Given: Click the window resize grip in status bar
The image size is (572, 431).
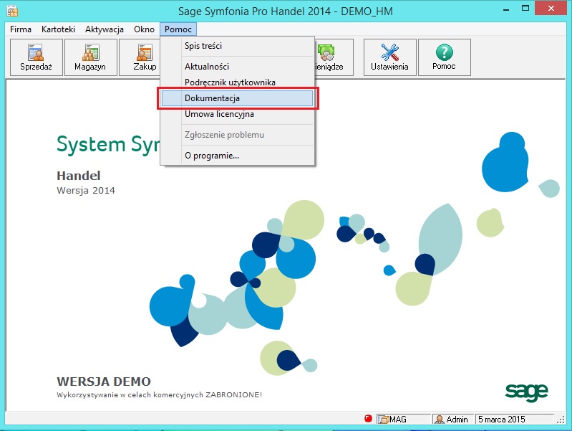Looking at the screenshot, I should tap(561, 420).
